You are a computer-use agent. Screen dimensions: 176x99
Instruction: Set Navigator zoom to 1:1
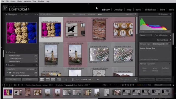pyautogui.click(x=31, y=14)
